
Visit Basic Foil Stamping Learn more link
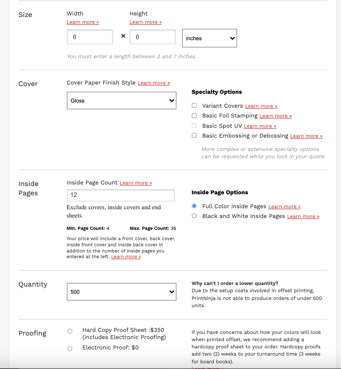(276, 116)
